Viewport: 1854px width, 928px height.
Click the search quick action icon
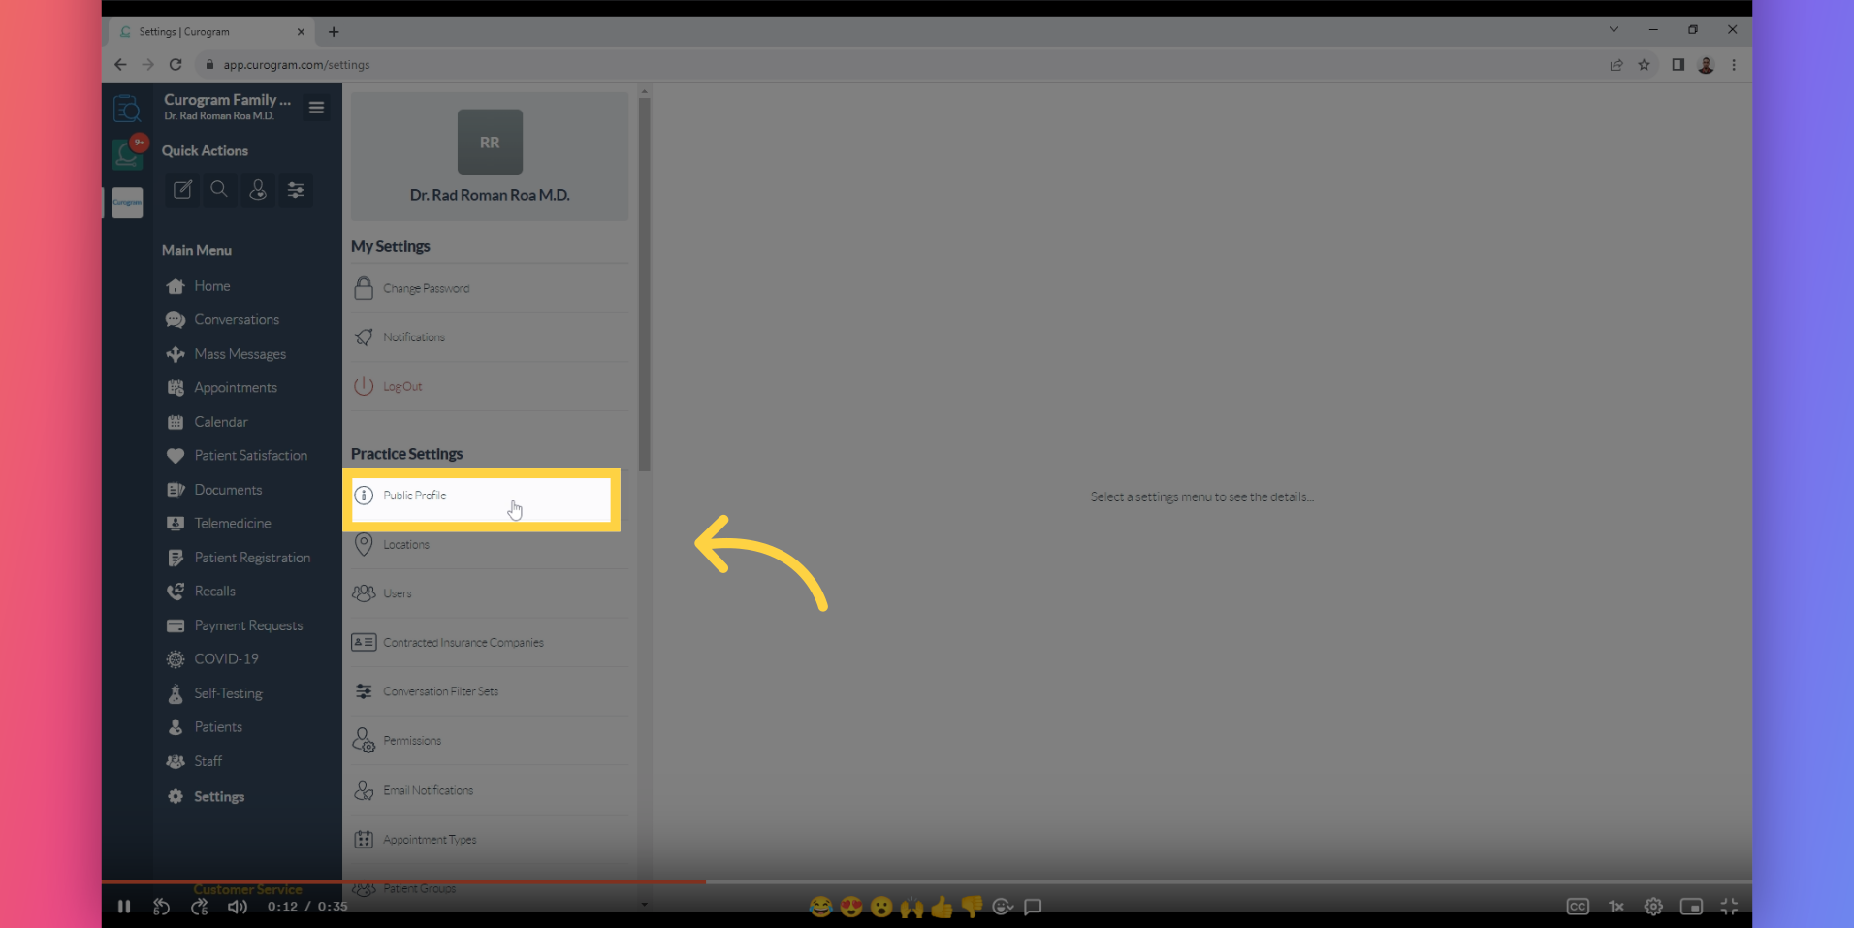click(220, 190)
